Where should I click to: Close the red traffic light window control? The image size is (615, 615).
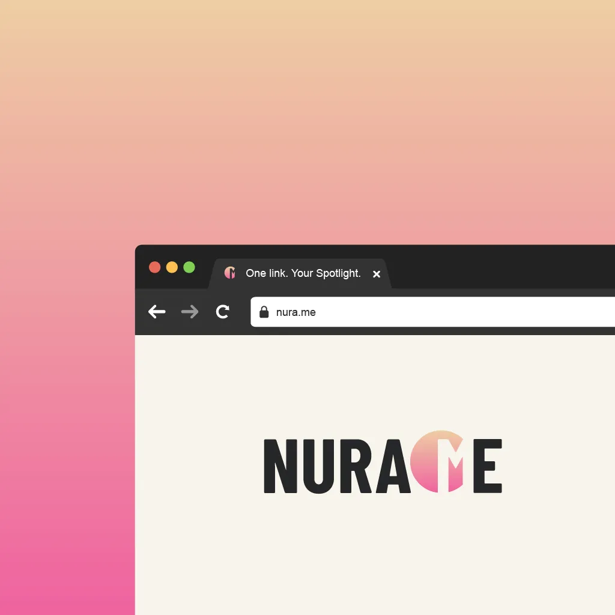pyautogui.click(x=155, y=267)
